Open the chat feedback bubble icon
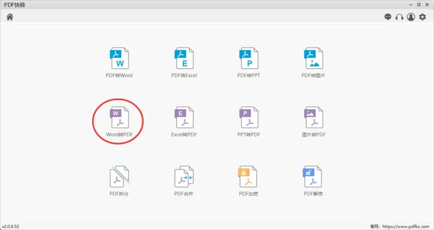The width and height of the screenshot is (434, 230). pyautogui.click(x=388, y=17)
